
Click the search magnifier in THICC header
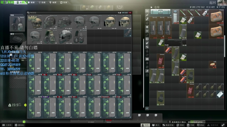pos(28,13)
